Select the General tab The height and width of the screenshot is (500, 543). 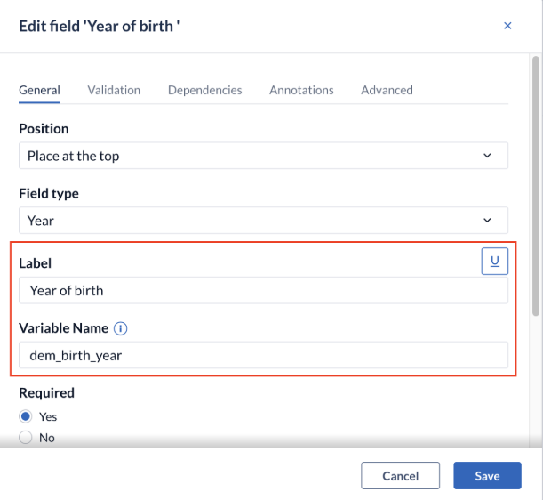pyautogui.click(x=39, y=90)
